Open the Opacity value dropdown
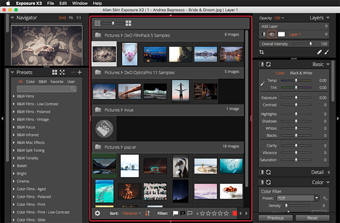 pyautogui.click(x=279, y=18)
